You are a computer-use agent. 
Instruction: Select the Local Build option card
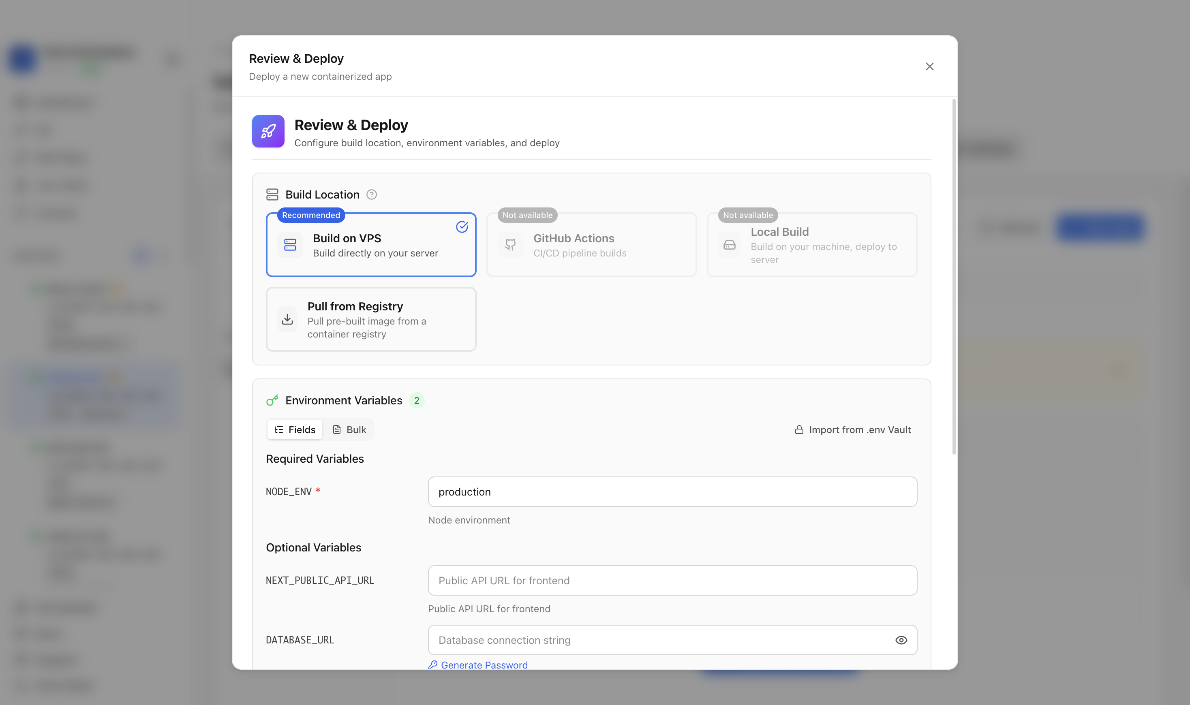(812, 245)
